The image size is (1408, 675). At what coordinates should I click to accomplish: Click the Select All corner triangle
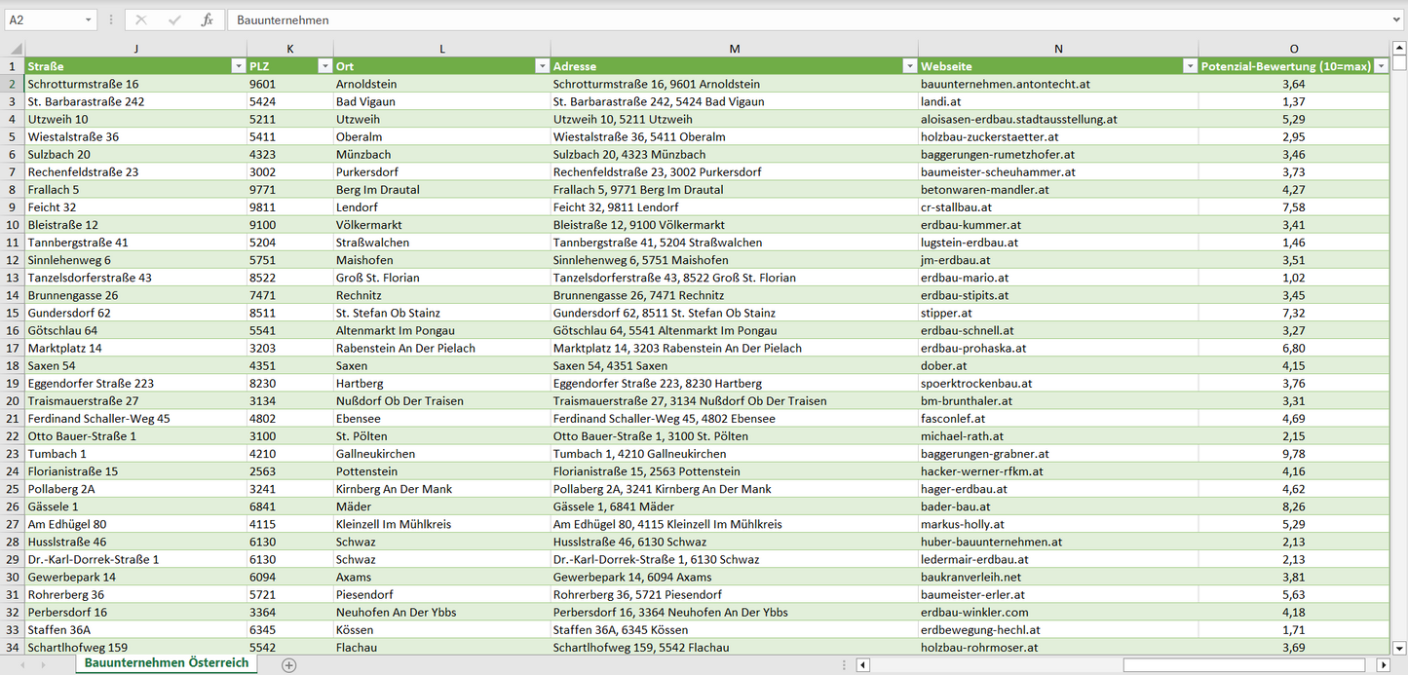tap(16, 49)
